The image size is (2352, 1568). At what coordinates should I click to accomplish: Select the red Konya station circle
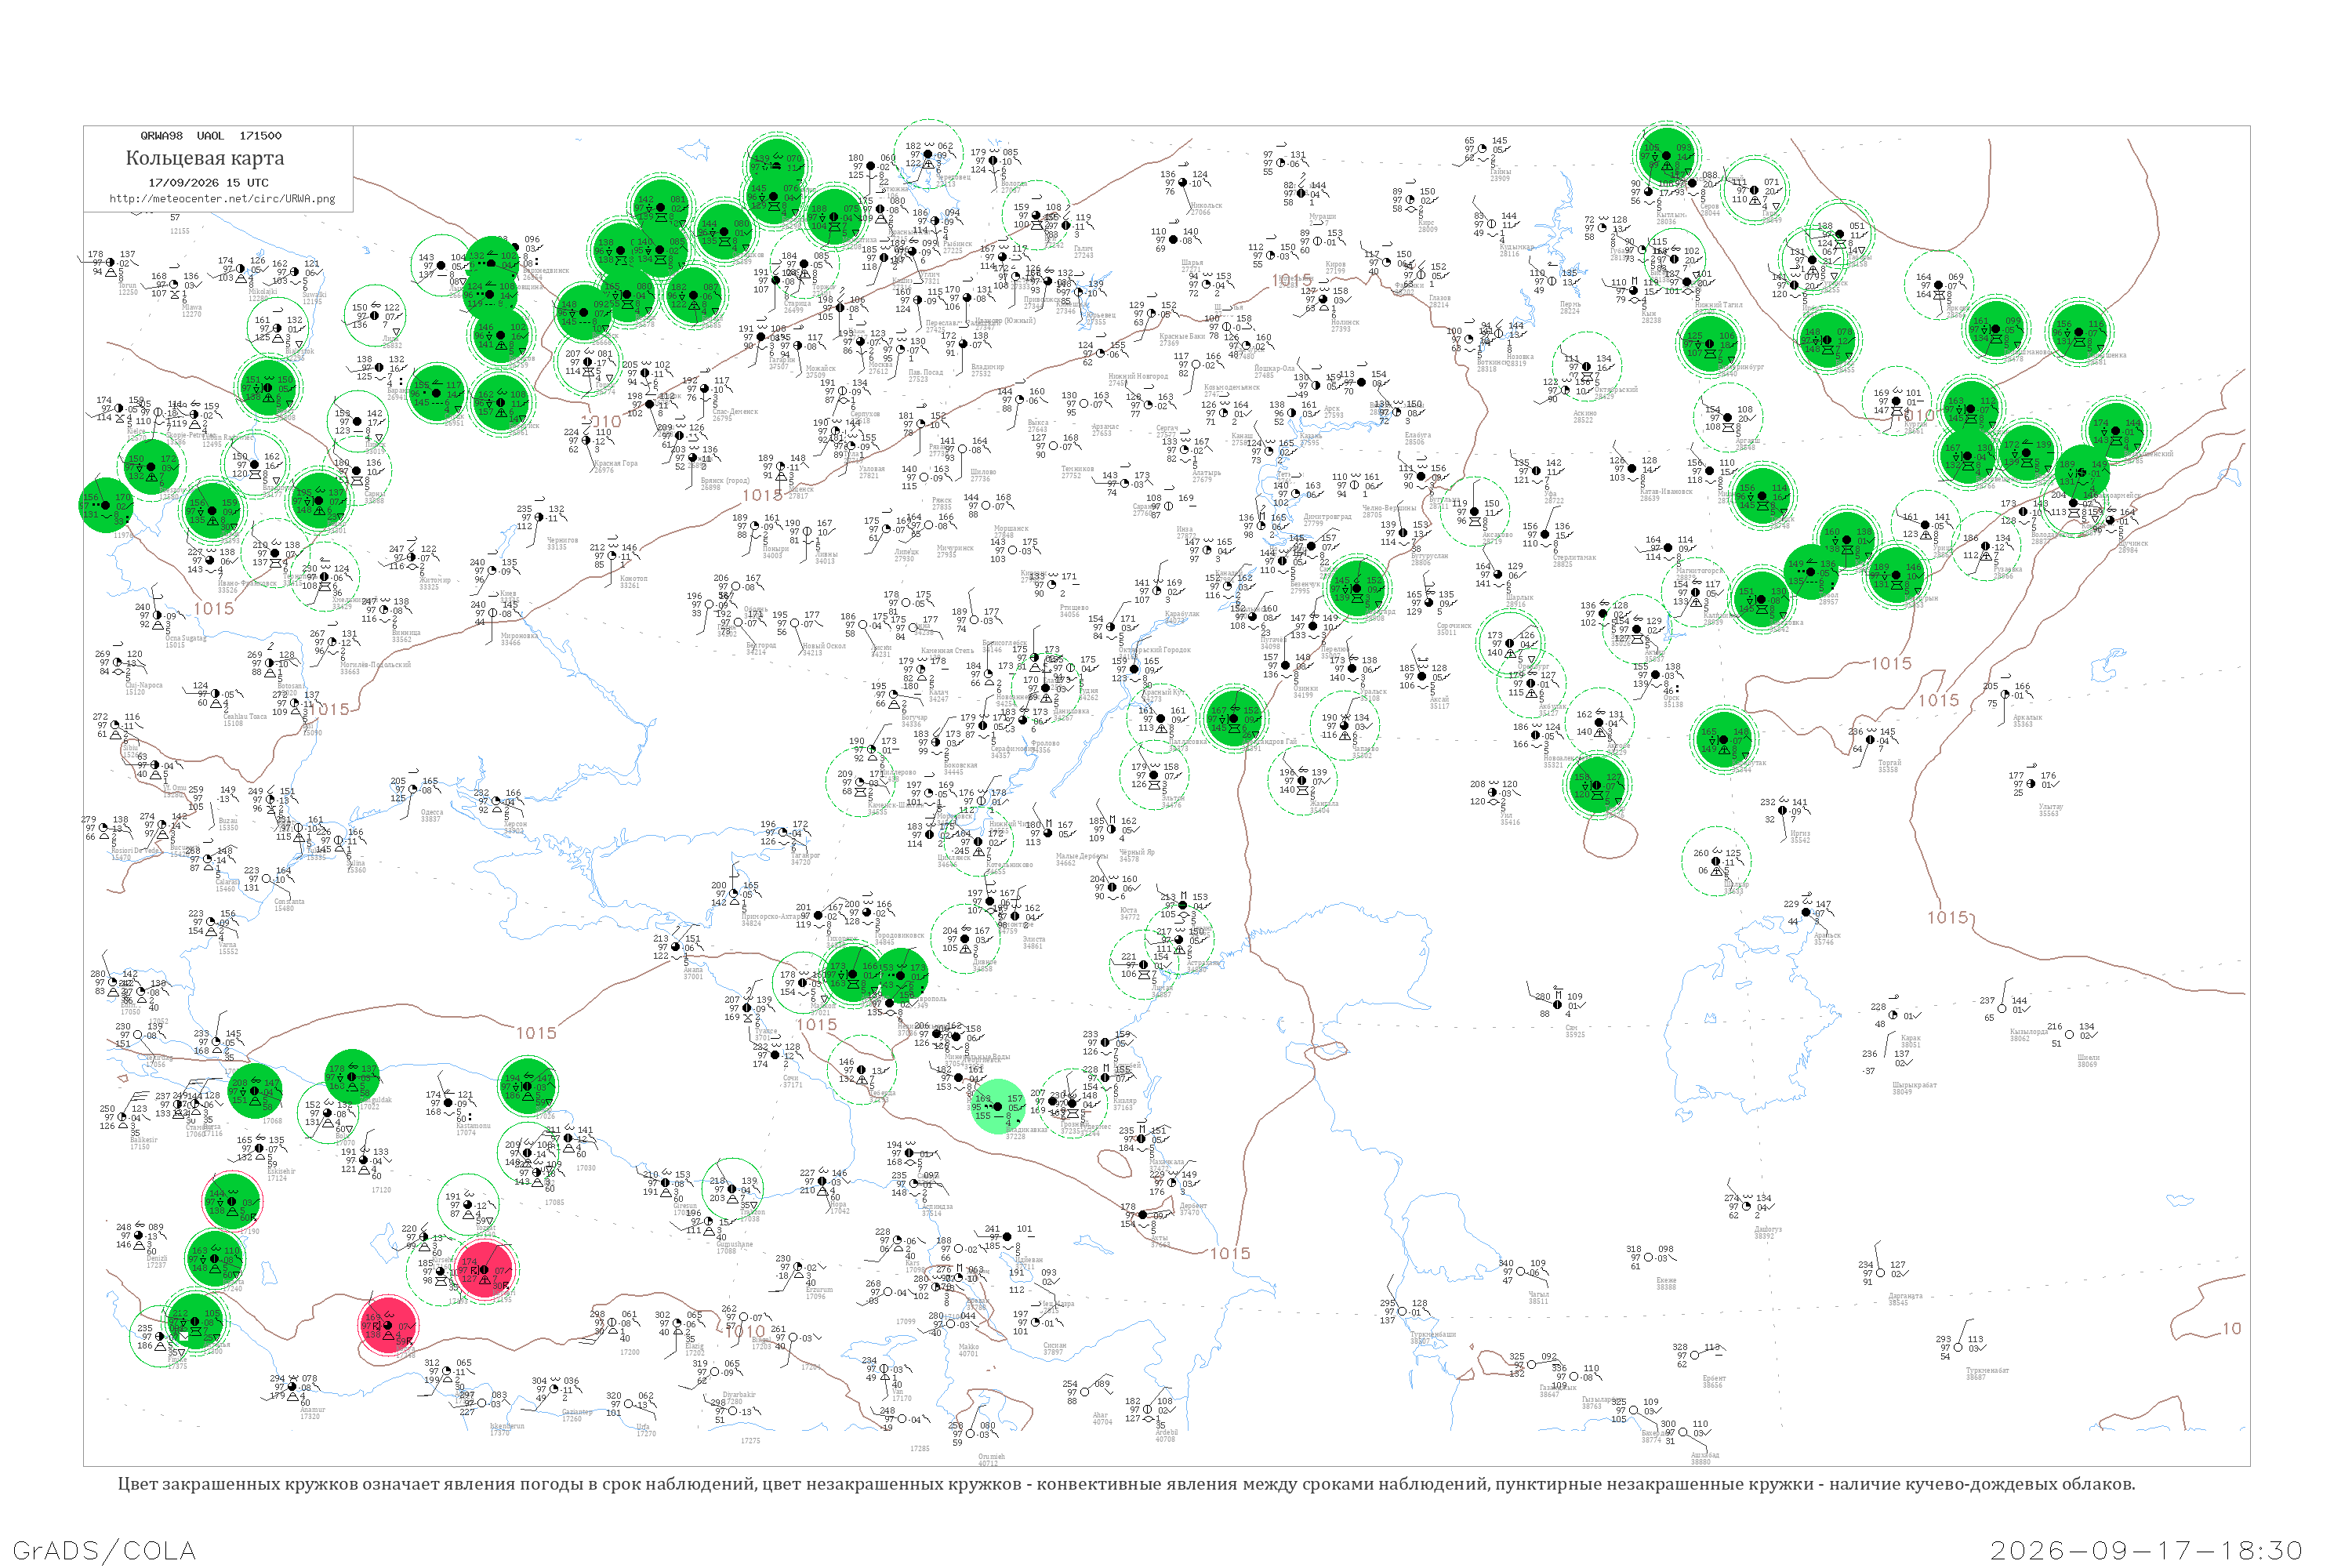click(x=388, y=1326)
